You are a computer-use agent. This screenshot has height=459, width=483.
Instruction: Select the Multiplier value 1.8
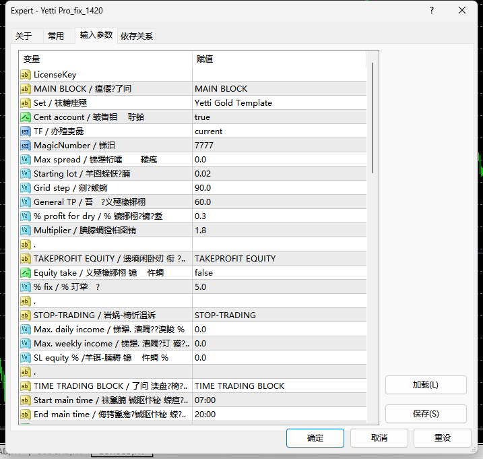[x=280, y=231]
